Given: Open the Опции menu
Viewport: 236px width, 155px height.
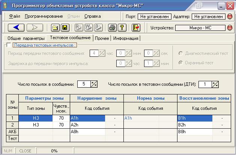Looking at the screenshot, I should [x=74, y=16].
